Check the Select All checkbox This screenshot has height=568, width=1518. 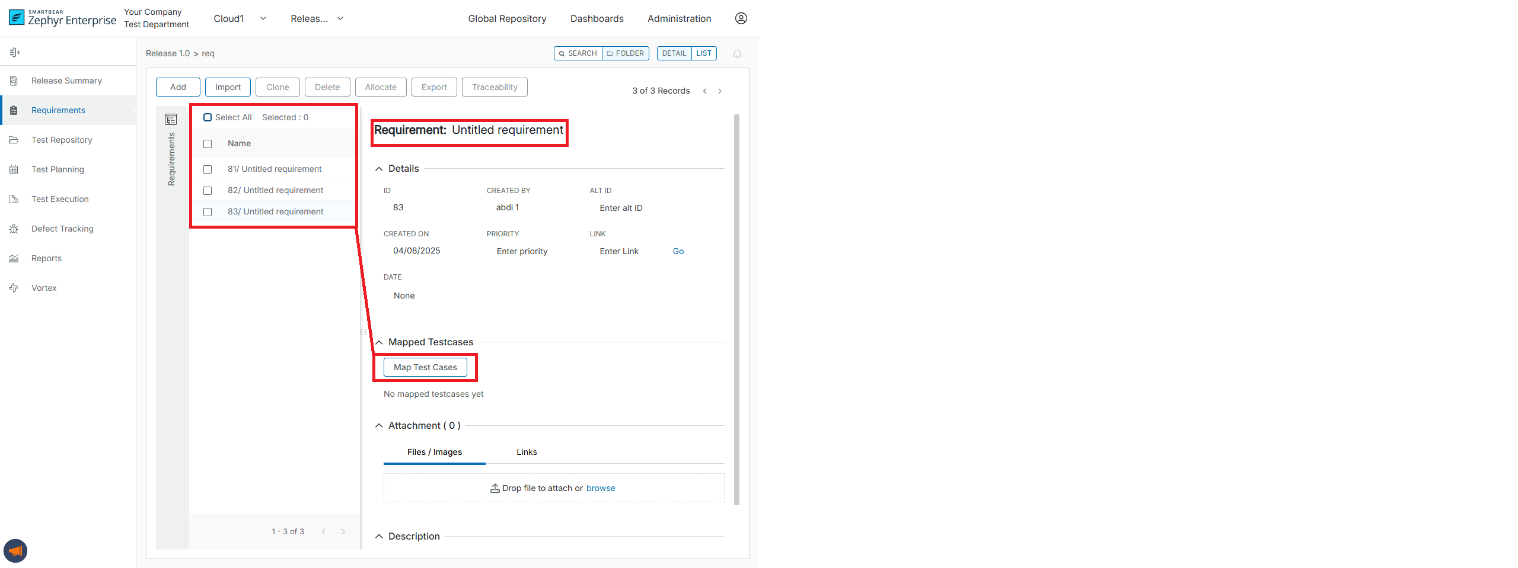coord(208,117)
